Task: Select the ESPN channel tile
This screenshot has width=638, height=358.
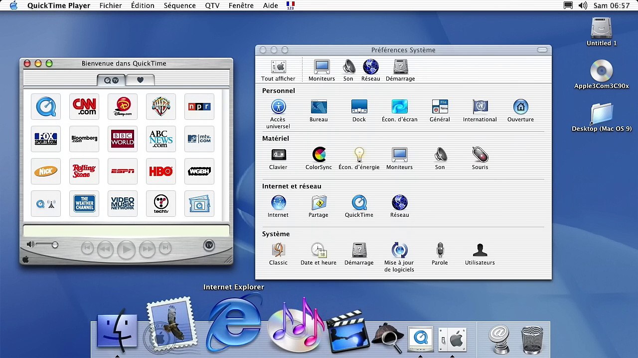Action: pos(123,171)
